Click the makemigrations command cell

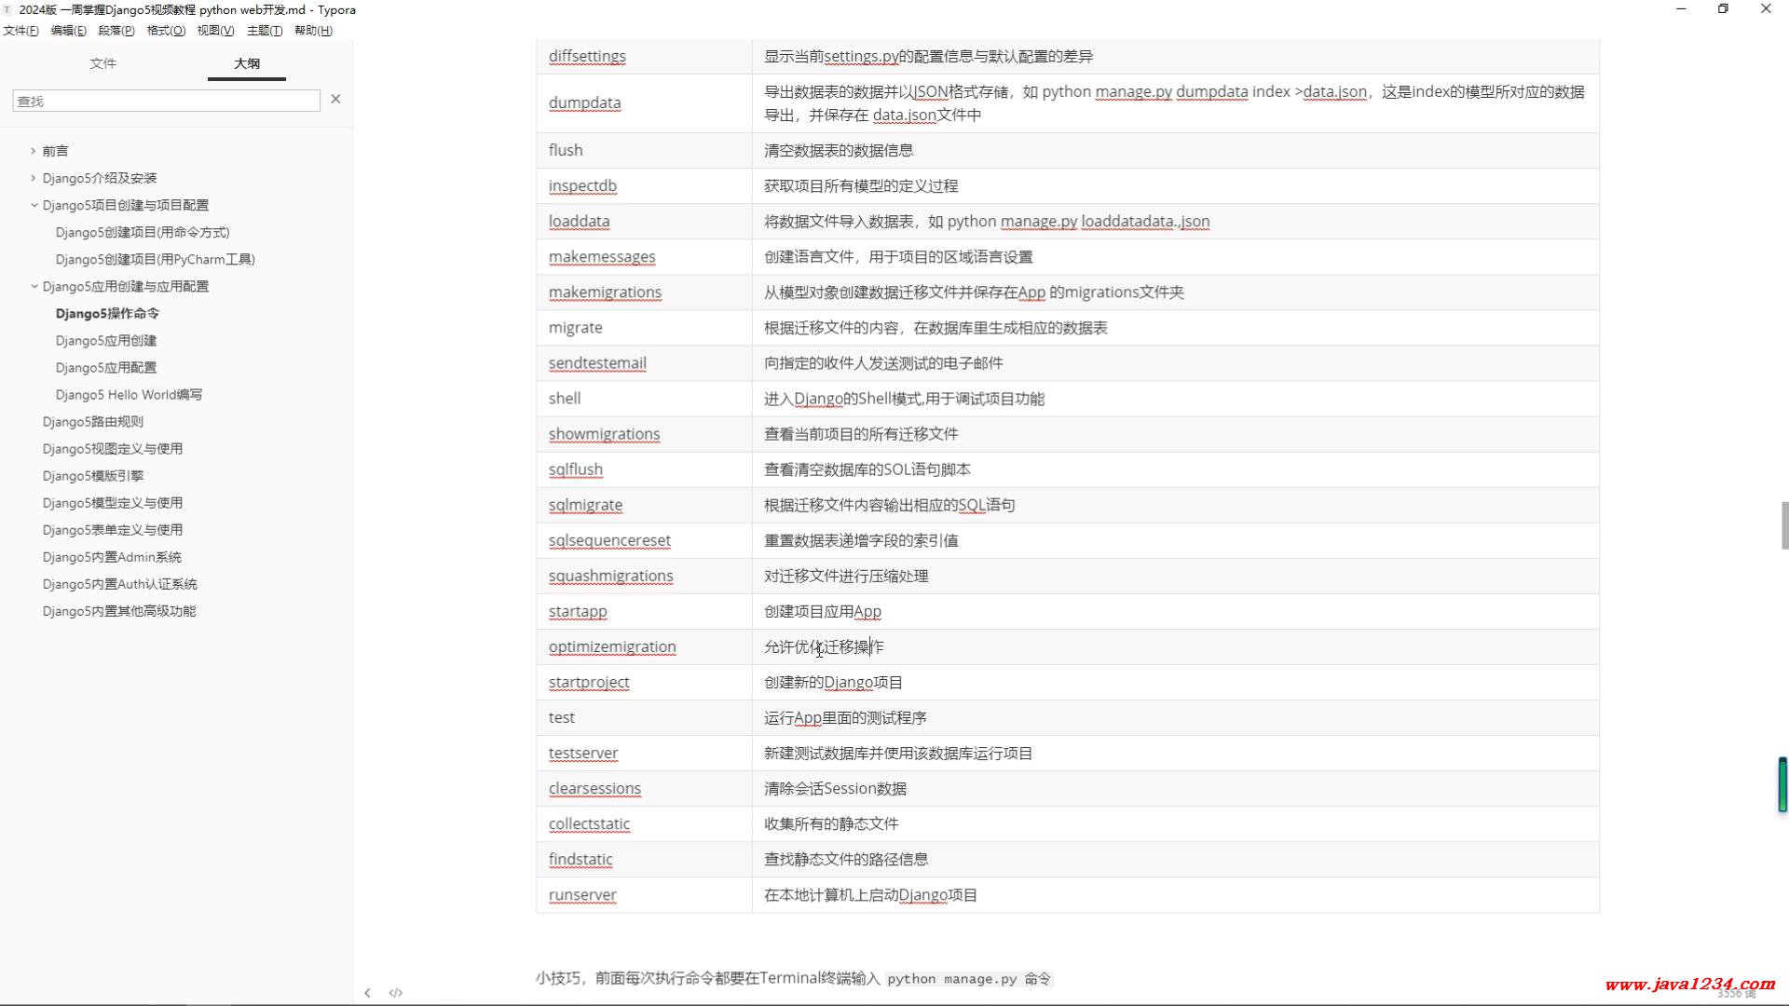(x=644, y=292)
